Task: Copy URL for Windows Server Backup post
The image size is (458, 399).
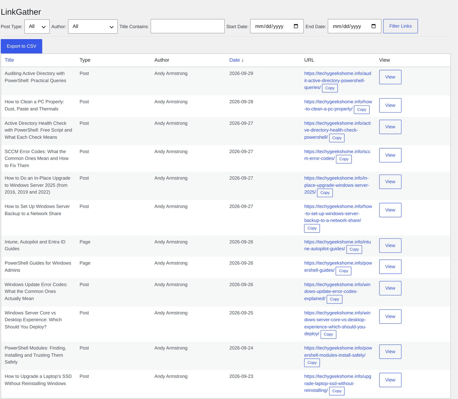Action: click(312, 228)
